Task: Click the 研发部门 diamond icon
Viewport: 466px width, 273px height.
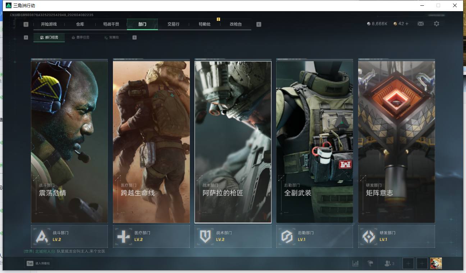Action: point(369,236)
